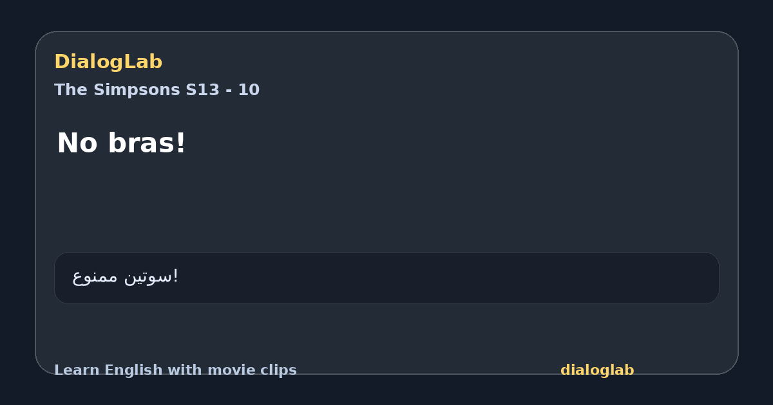The image size is (773, 405).
Task: Click the Arabic word سوتين
Action: (x=148, y=276)
